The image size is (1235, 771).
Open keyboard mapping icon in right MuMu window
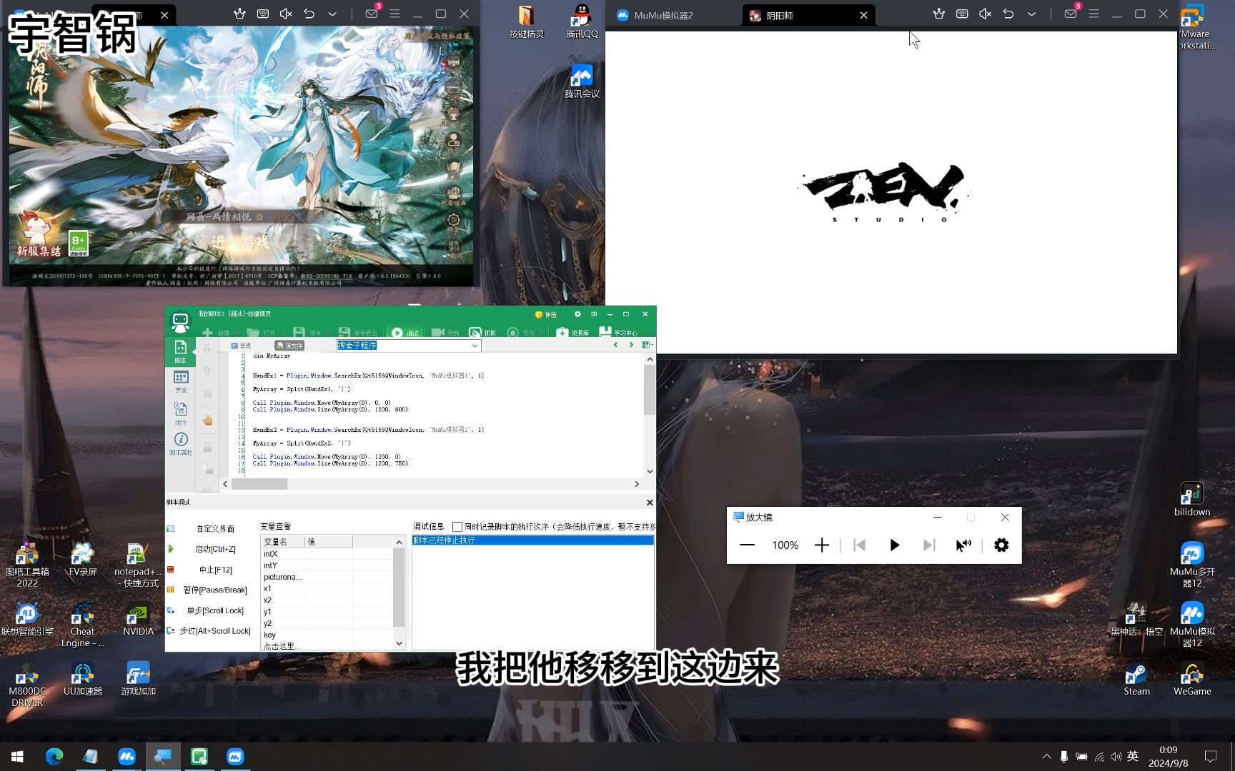pos(962,14)
